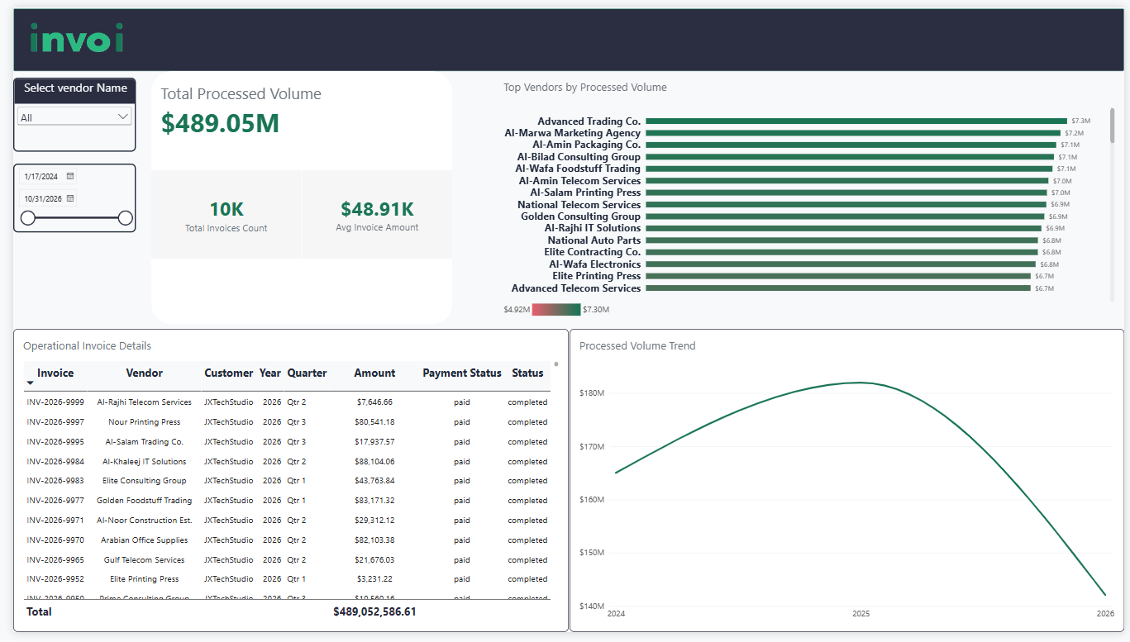
Task: Click vendor cell Golden Foodstuff Trading
Action: (145, 501)
